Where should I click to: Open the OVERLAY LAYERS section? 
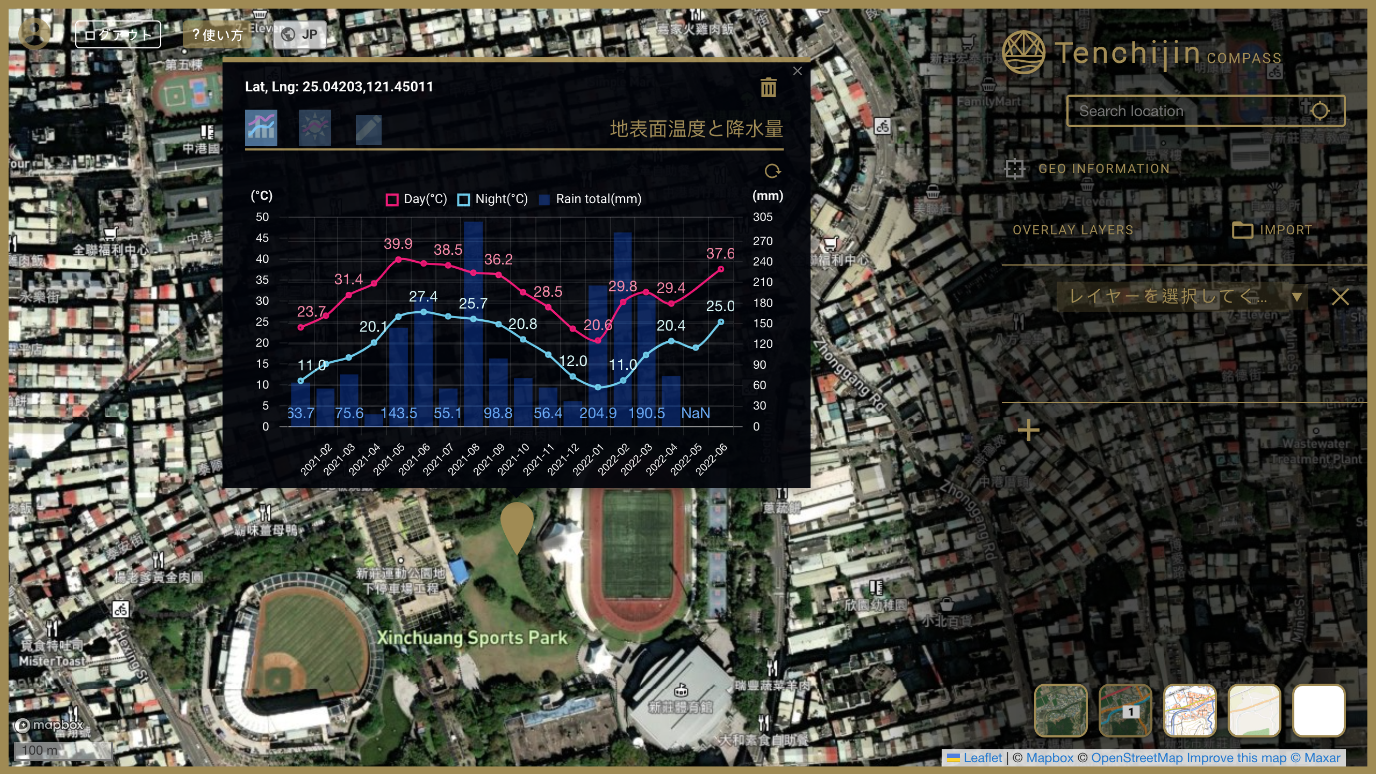point(1073,230)
